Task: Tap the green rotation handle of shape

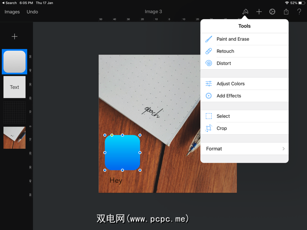Action: 112,135
